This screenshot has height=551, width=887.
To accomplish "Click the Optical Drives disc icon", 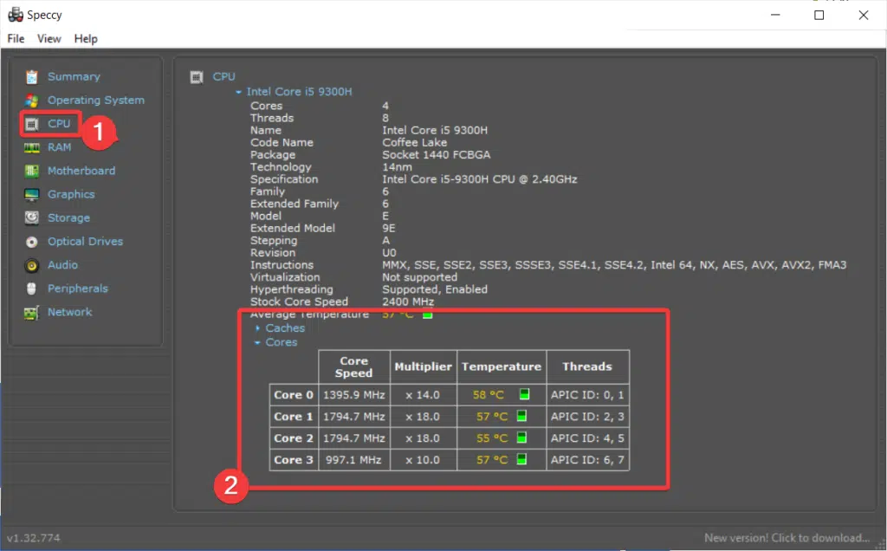I will (32, 242).
